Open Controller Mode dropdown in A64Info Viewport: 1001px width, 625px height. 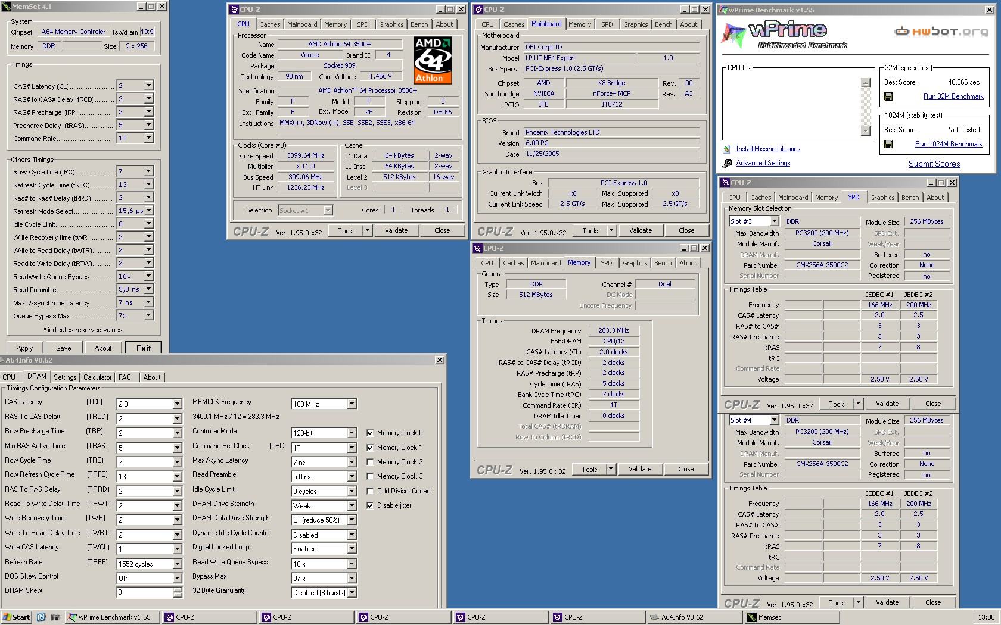point(352,433)
